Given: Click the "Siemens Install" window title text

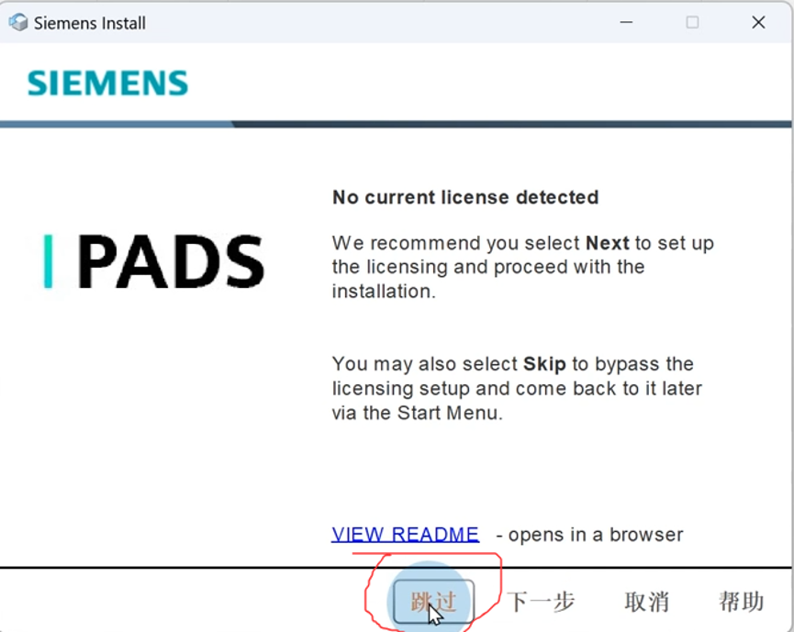Looking at the screenshot, I should tap(90, 23).
